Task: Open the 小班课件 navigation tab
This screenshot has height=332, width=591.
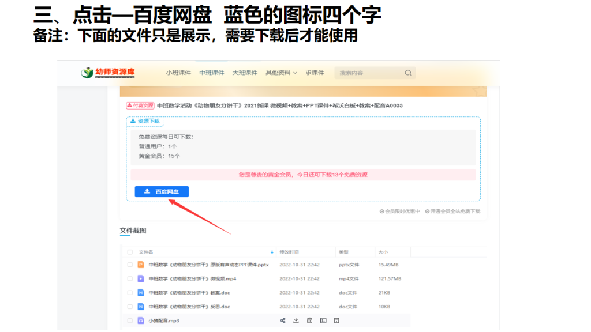Action: coord(178,73)
